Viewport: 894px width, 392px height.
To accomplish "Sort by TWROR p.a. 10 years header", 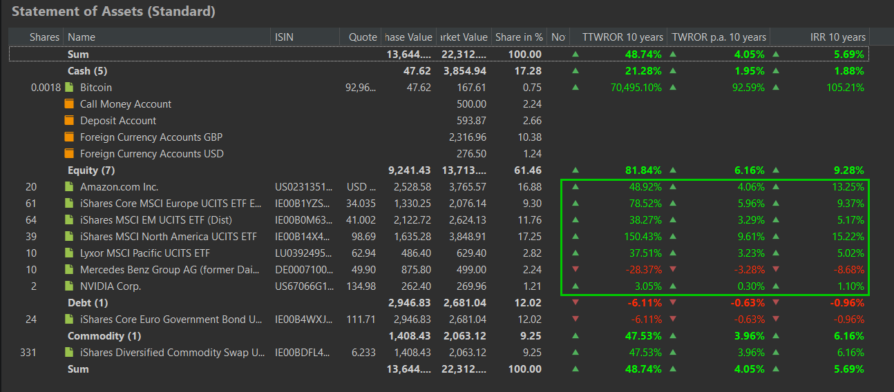I will [x=719, y=37].
